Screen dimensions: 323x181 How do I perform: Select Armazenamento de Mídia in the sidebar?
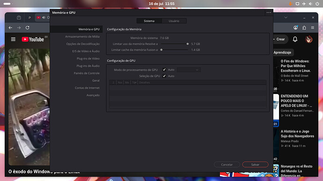(x=82, y=36)
